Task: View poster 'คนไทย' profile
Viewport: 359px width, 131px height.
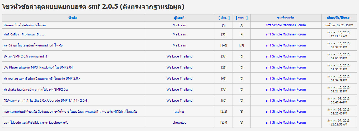Action: tap(179, 112)
